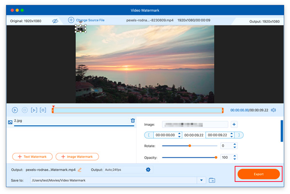This screenshot has width=290, height=194.
Task: Click the Opacity value stepper arrows
Action: 235,157
